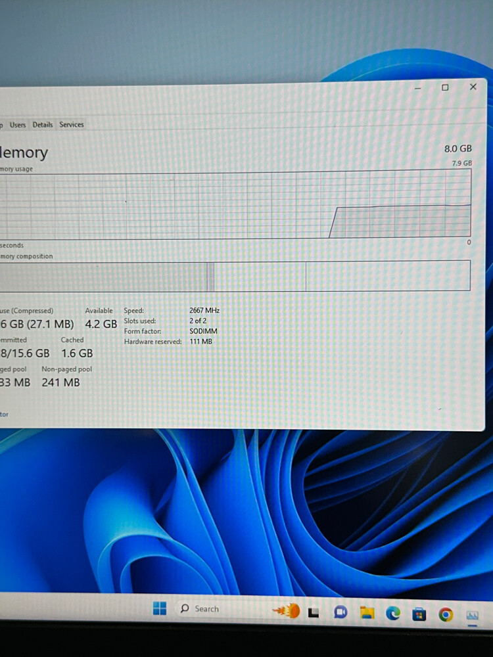
Task: Launch Google Chrome from the taskbar
Action: pos(446,615)
